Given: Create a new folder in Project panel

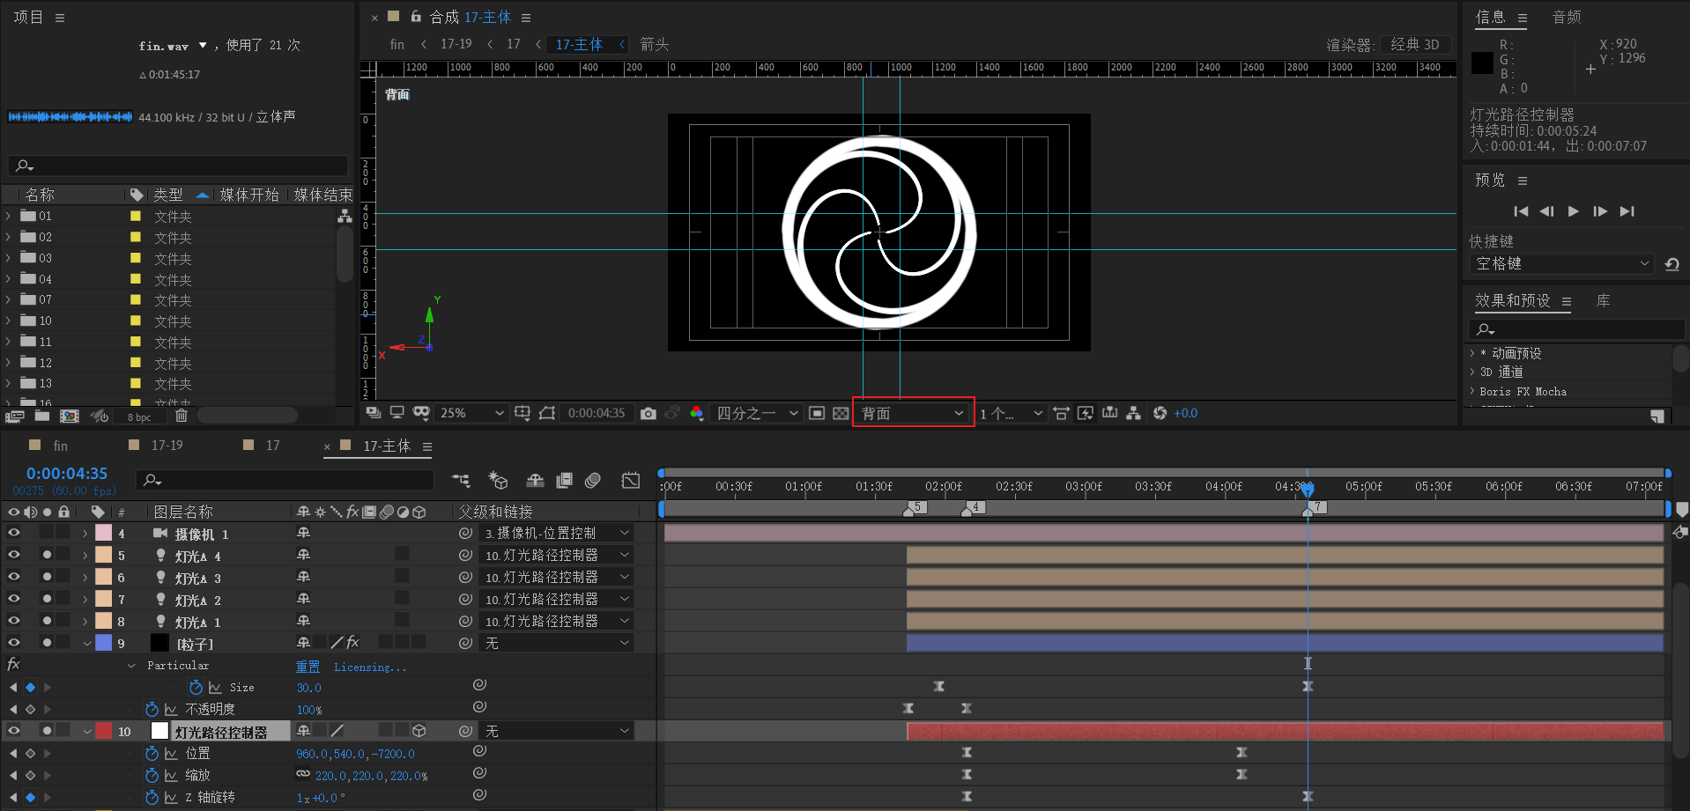Looking at the screenshot, I should 41,416.
